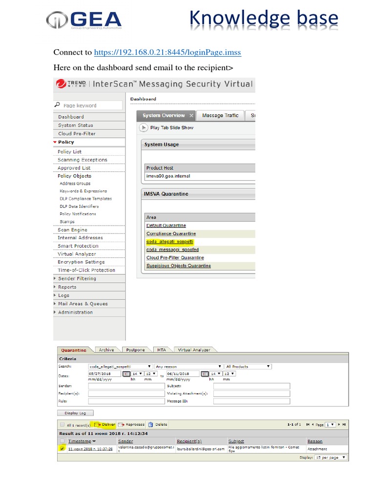Open the message timestamp link 10:37:28
The image size is (375, 500).
coord(90,449)
